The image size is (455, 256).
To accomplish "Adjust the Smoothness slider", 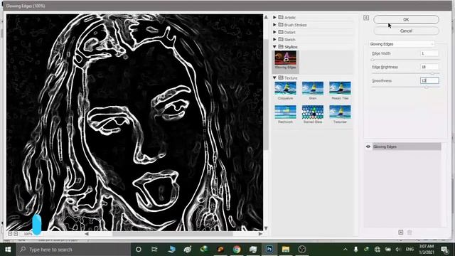I will tap(427, 87).
